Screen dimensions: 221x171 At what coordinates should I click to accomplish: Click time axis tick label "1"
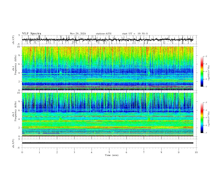coord(39,152)
